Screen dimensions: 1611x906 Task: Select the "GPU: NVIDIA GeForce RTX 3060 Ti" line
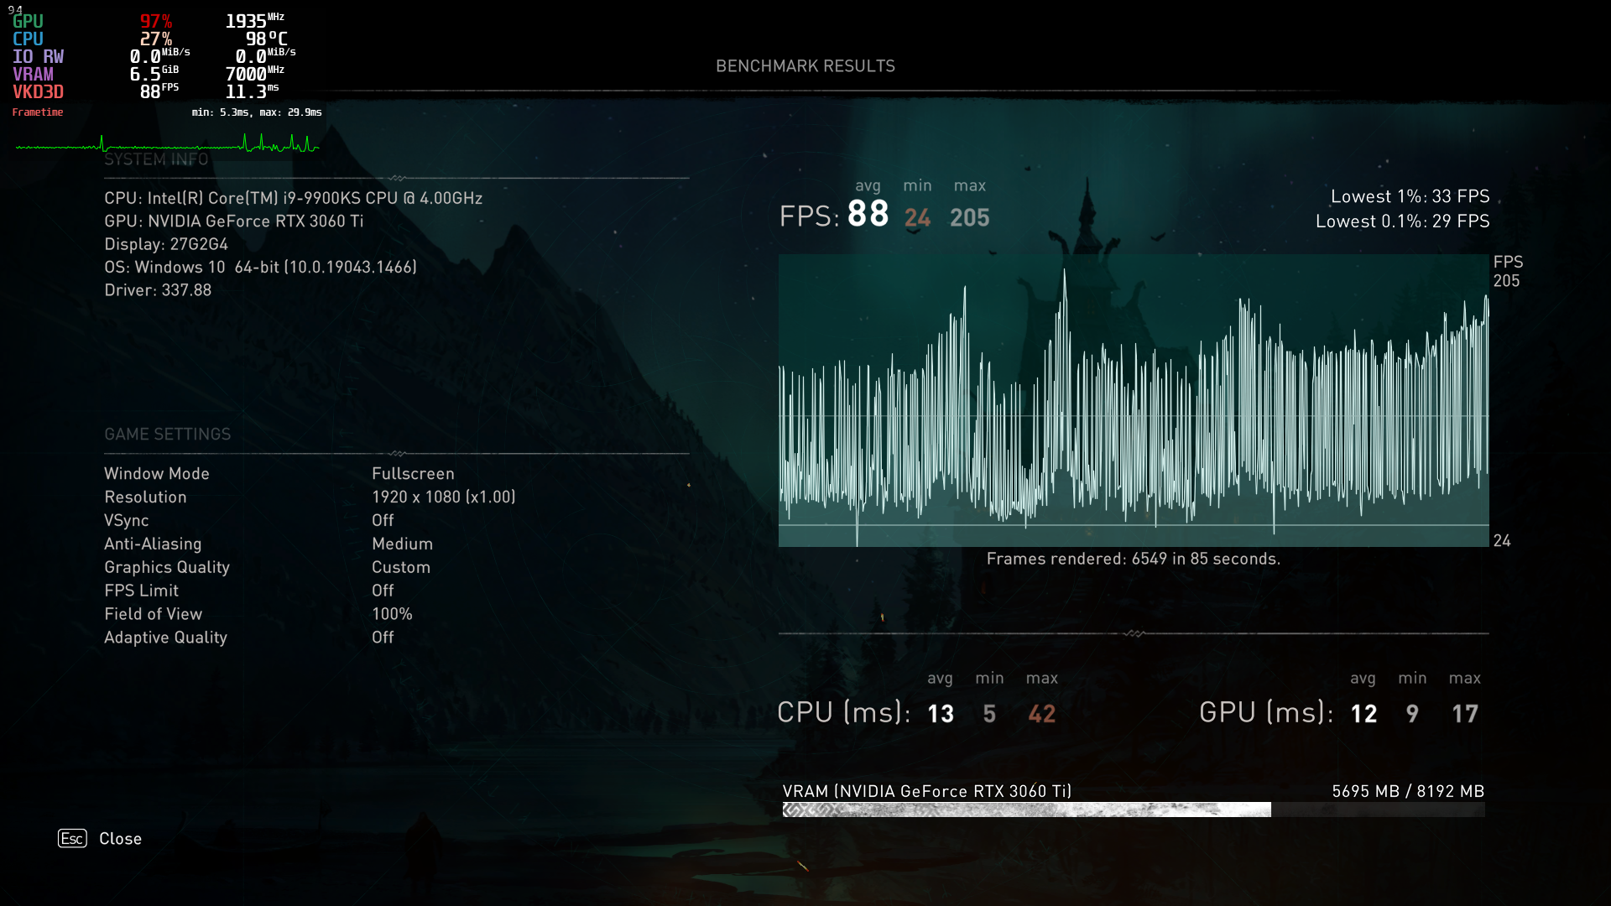(x=234, y=221)
